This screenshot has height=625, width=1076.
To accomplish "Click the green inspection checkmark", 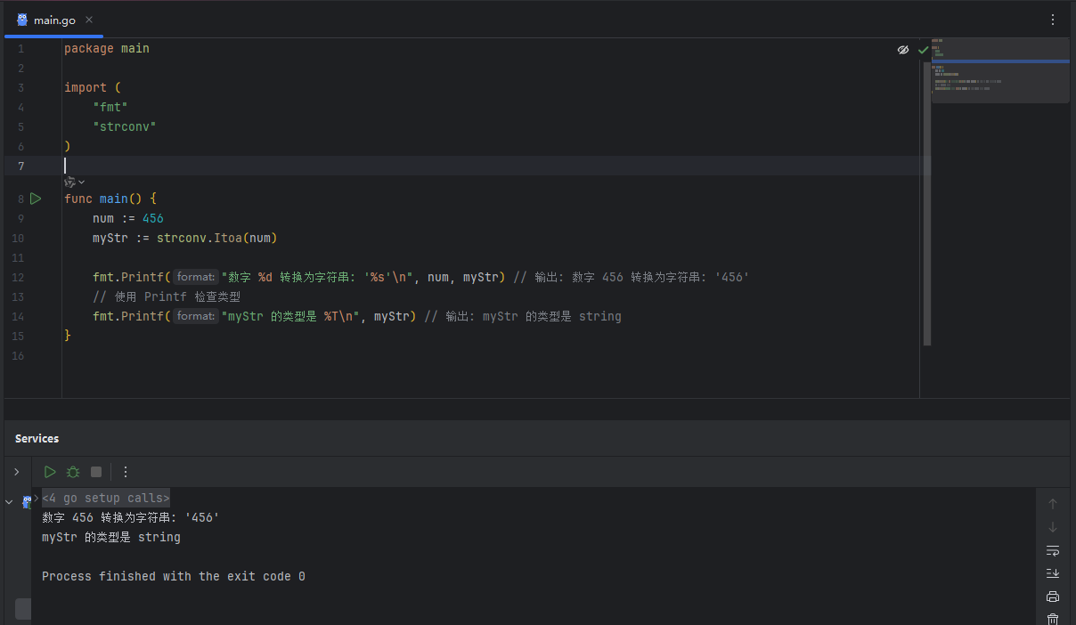I will click(x=924, y=50).
